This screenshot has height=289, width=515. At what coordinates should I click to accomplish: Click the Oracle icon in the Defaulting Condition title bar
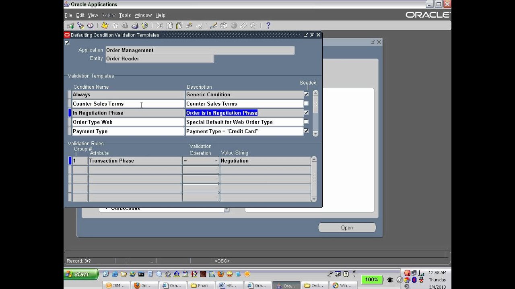67,35
